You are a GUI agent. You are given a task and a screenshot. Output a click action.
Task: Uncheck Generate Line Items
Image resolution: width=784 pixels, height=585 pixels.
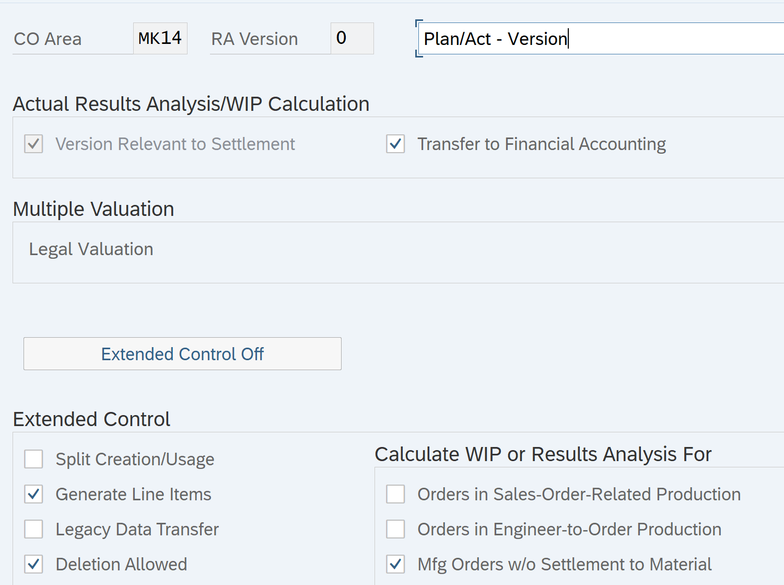click(x=34, y=495)
